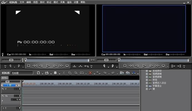Open the 设置 menu
Screen dimensions: 192x111
tap(76, 2)
